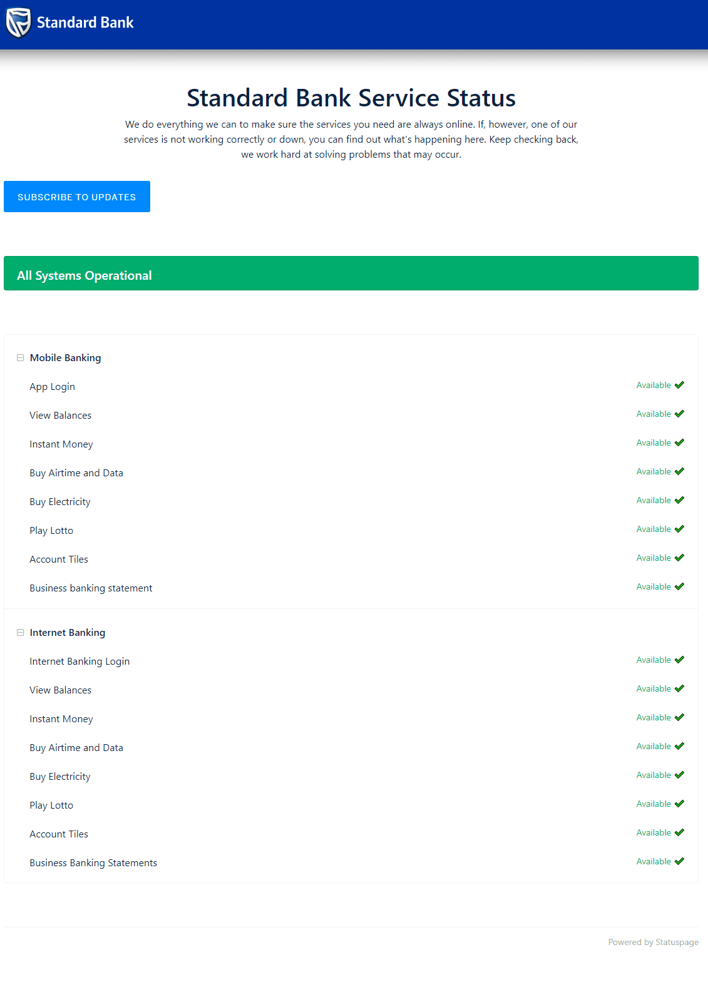The image size is (708, 992).
Task: Click the green checkmark beside App Login
Action: pos(679,385)
